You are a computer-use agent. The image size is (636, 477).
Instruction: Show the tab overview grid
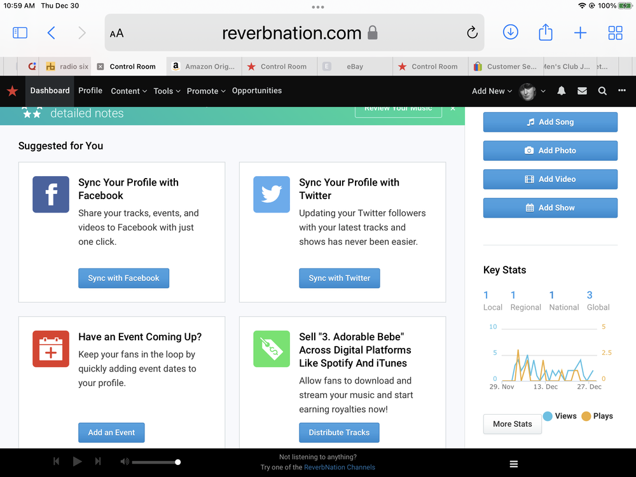[615, 33]
